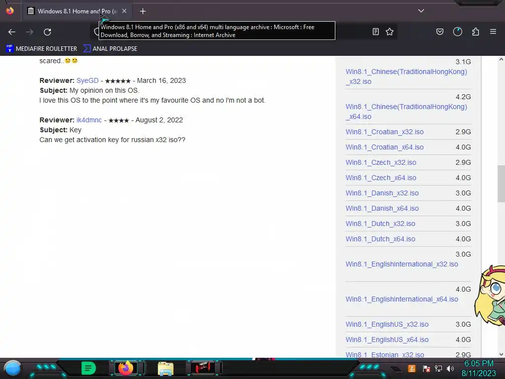Download Win8.1_Croatian_x64.iso
This screenshot has height=379, width=505.
point(385,147)
